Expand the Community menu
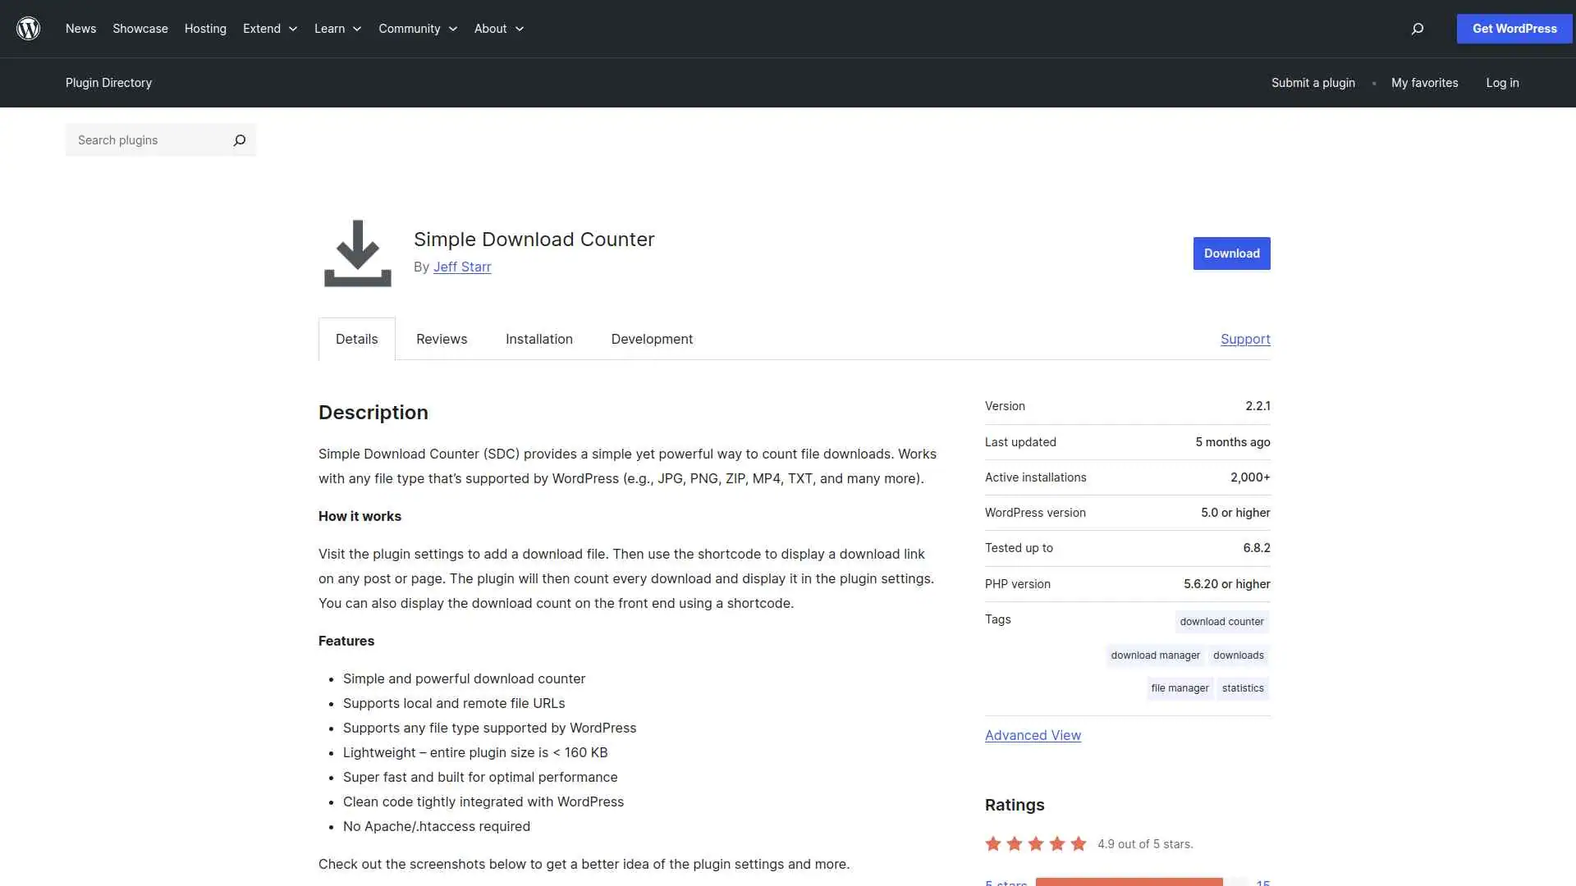This screenshot has height=886, width=1576. (x=417, y=29)
